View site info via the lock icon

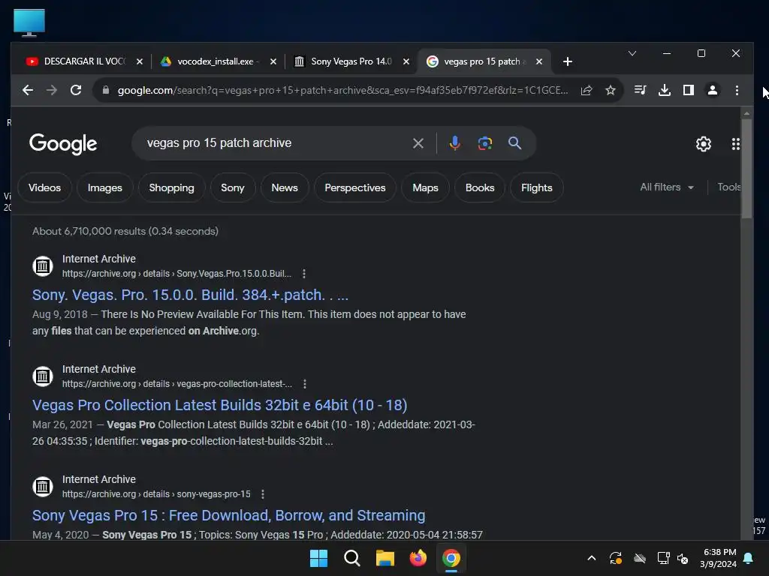(x=105, y=90)
